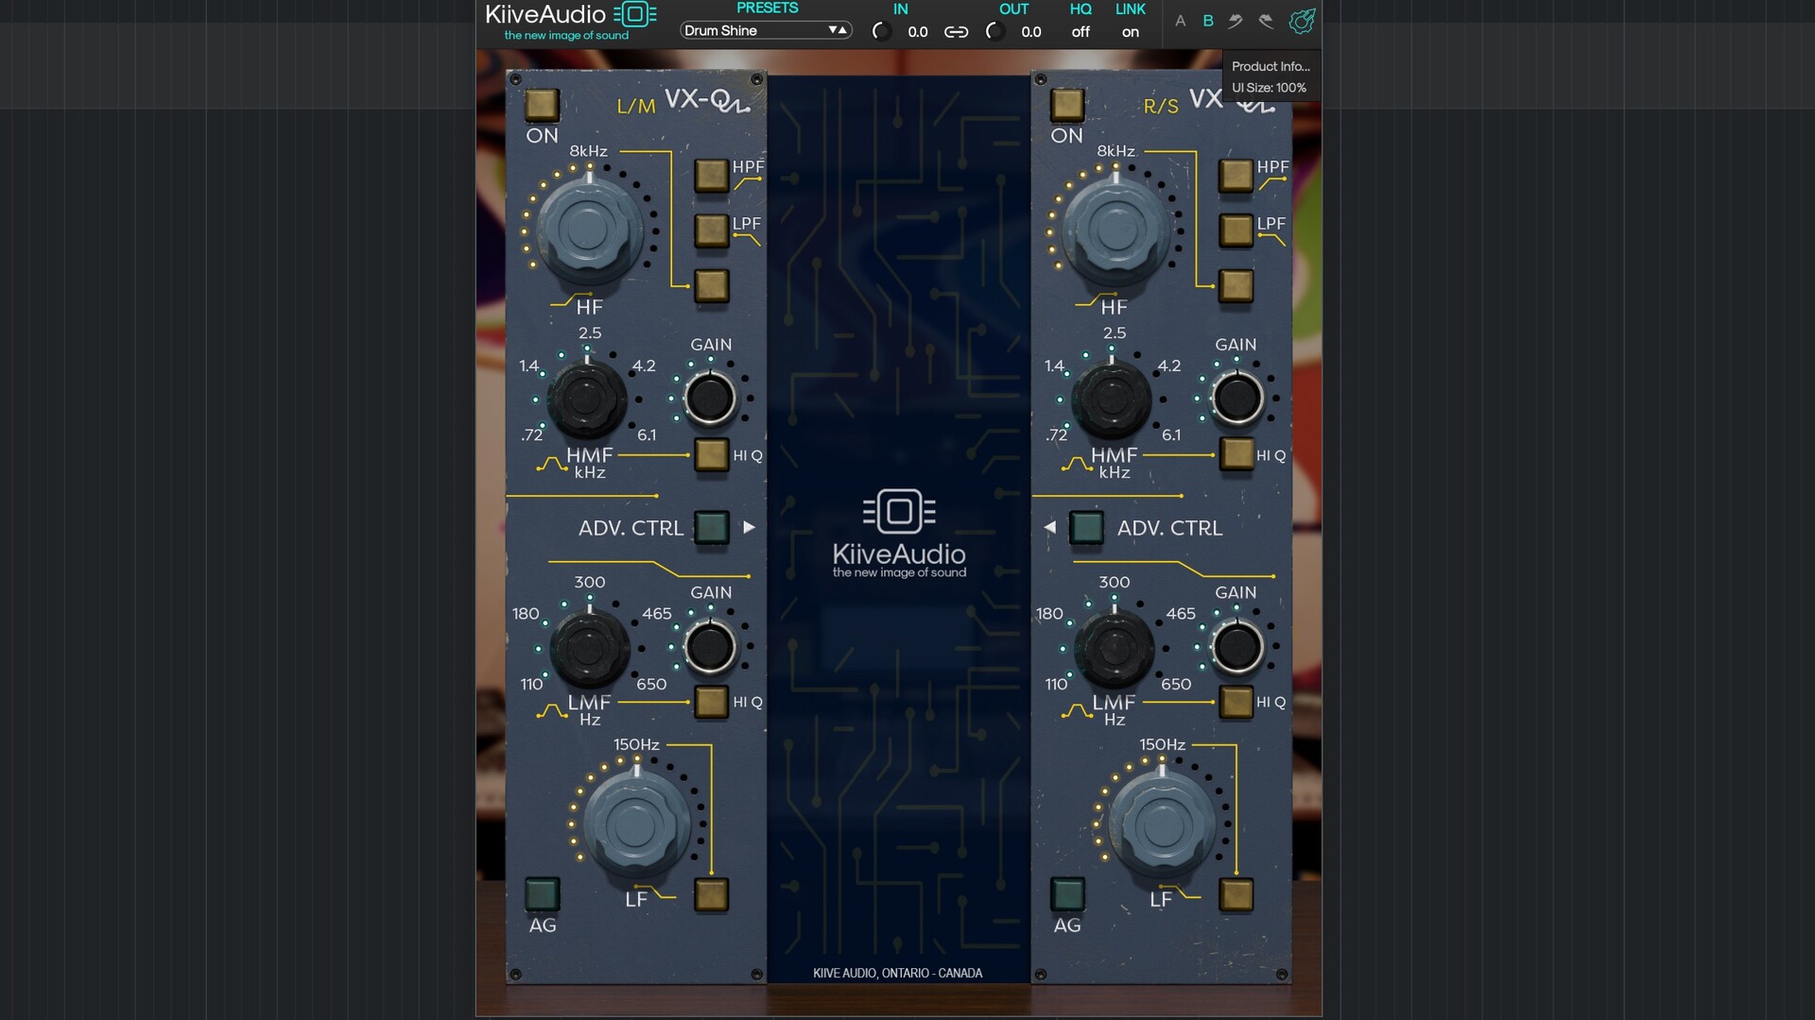Toggle the HQ off setting
The image size is (1815, 1020).
pos(1080,32)
